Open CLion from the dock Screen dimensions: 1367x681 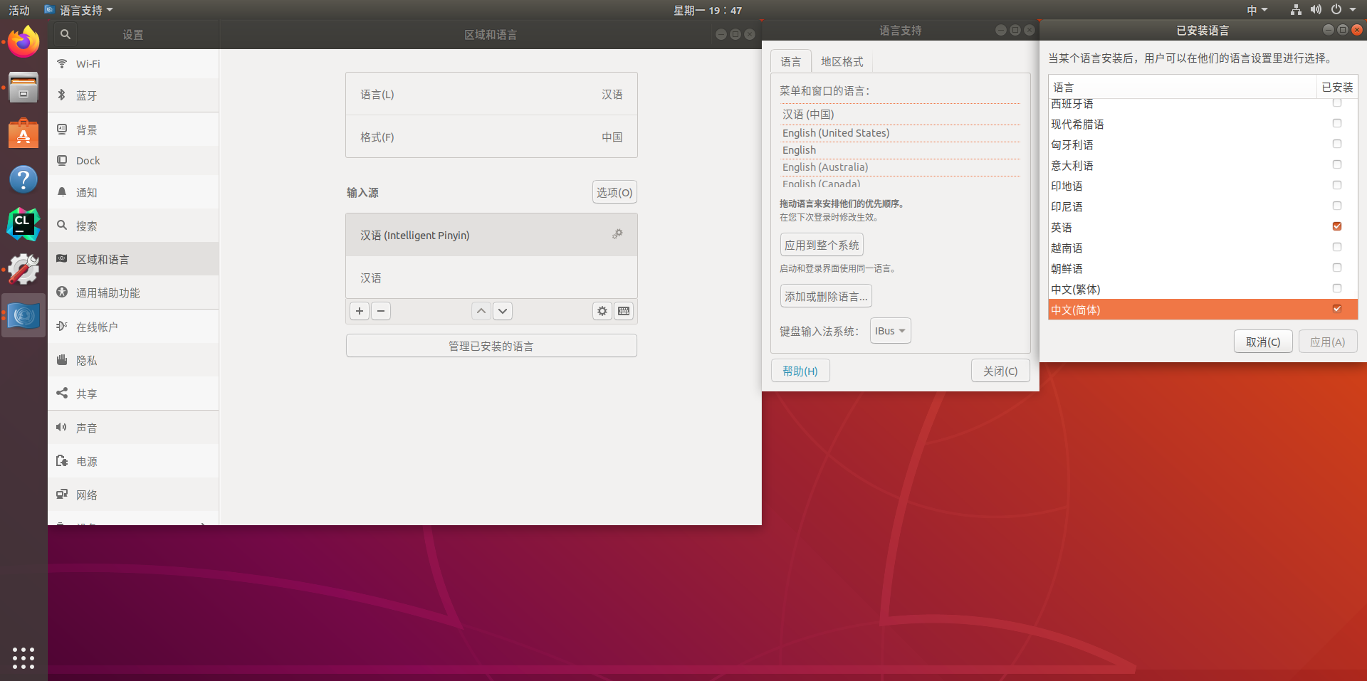[23, 224]
